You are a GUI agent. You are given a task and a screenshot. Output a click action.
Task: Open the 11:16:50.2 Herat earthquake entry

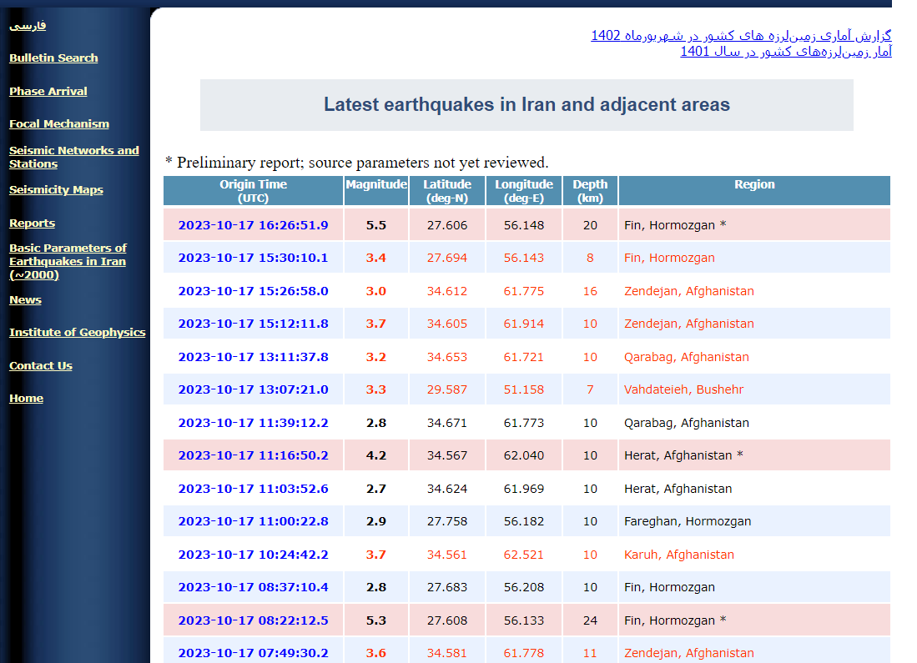click(253, 455)
